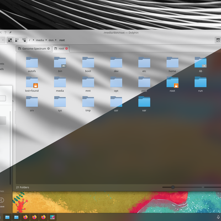Open the dropdown left of view mode icons

click(3, 40)
